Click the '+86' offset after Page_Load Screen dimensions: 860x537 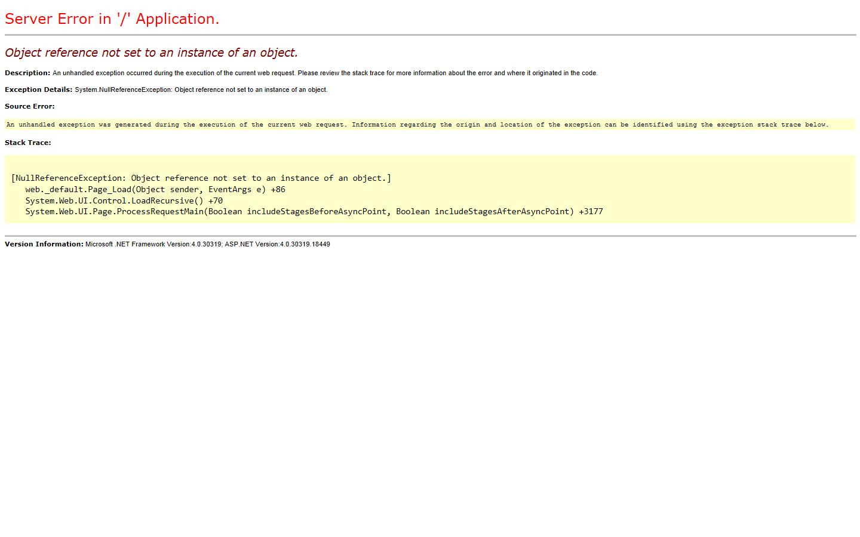(278, 189)
